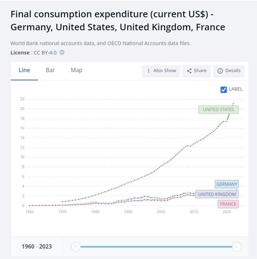Switch to the Bar tab
This screenshot has width=257, height=259.
pos(50,70)
